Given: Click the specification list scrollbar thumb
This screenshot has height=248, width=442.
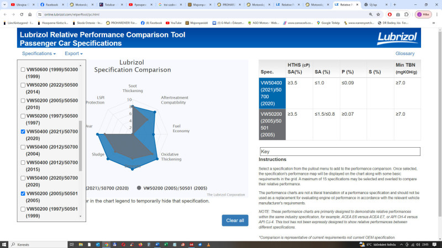Looking at the screenshot, I should tap(80, 145).
